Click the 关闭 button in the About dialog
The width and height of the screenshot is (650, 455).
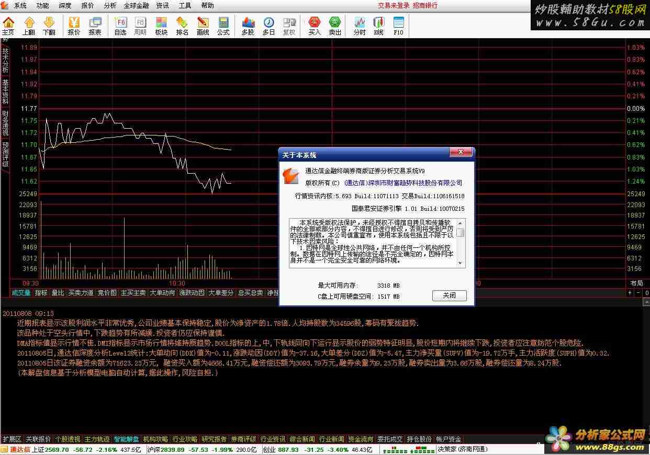pos(449,295)
